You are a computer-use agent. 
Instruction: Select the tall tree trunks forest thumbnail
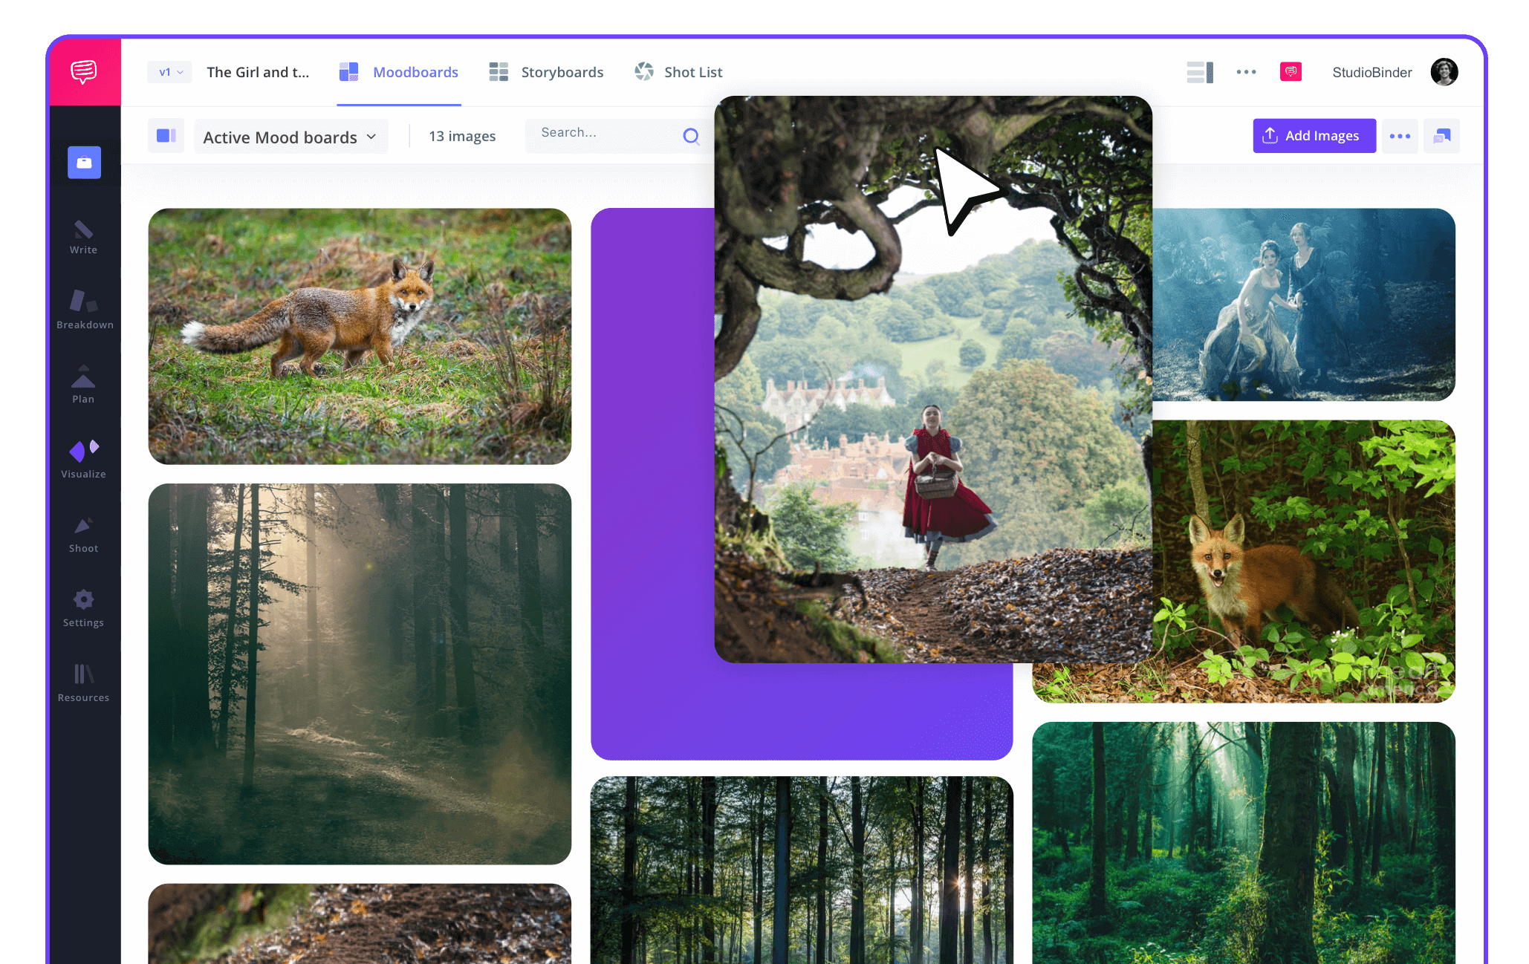(802, 870)
